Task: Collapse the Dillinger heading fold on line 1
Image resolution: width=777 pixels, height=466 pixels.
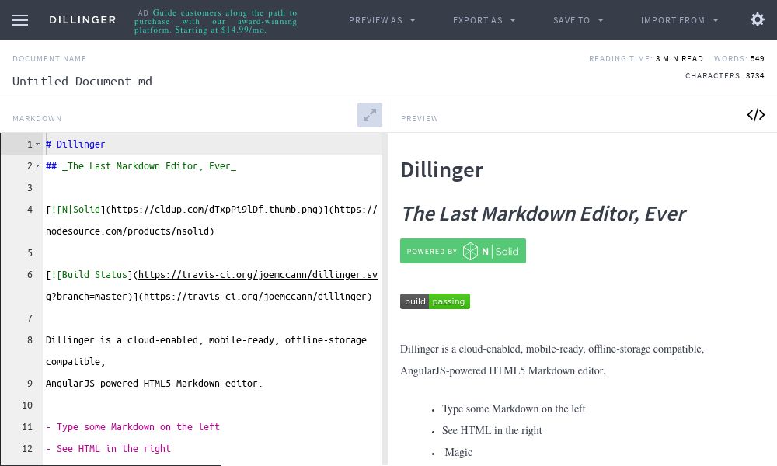Action: 36,144
